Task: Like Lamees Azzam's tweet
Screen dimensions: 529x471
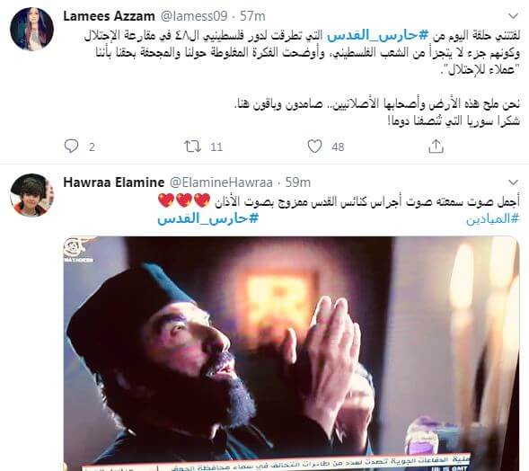Action: click(314, 147)
